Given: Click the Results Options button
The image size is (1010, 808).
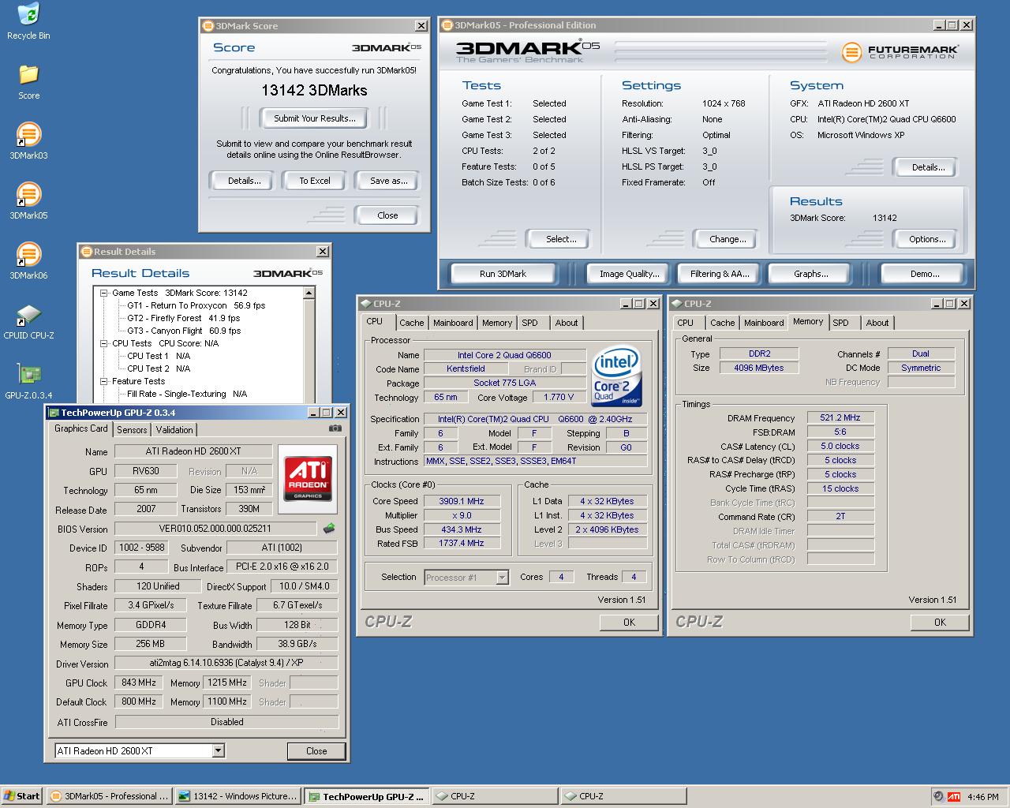Looking at the screenshot, I should pos(927,239).
